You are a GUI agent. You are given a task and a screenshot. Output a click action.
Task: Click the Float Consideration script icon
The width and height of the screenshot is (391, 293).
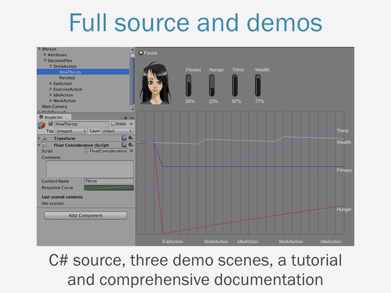(45, 145)
